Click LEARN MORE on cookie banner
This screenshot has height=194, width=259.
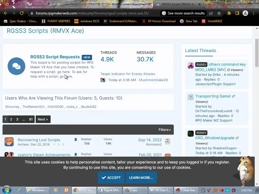tap(141, 178)
